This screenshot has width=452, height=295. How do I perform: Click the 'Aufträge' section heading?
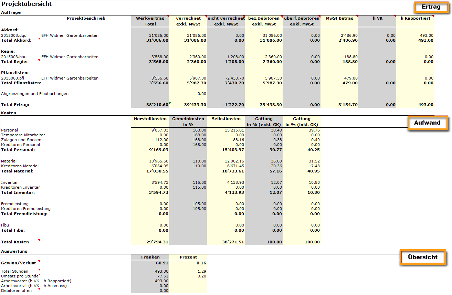click(x=11, y=12)
